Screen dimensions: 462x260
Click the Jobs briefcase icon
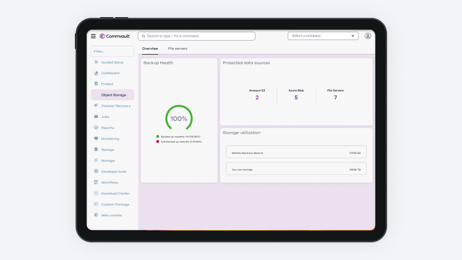click(96, 116)
